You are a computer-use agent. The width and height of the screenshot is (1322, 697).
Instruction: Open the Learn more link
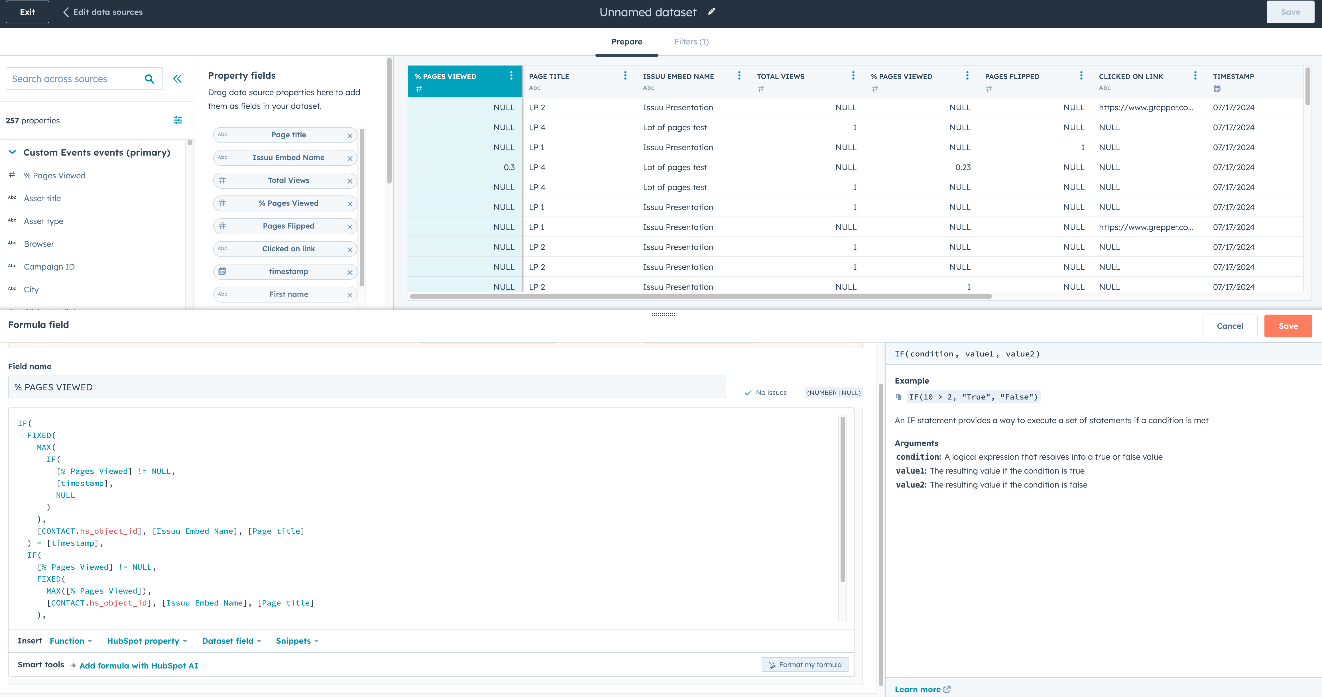tap(922, 689)
